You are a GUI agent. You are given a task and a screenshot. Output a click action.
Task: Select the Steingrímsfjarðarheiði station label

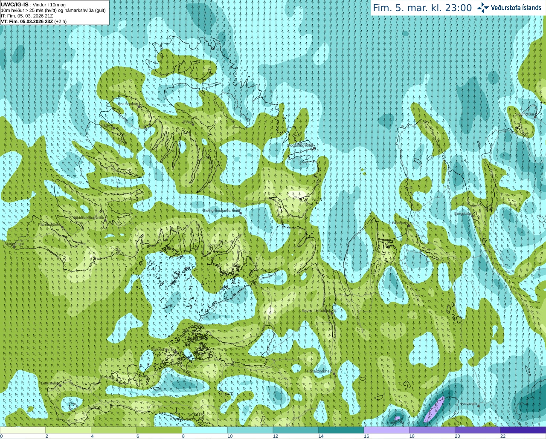click(x=221, y=211)
